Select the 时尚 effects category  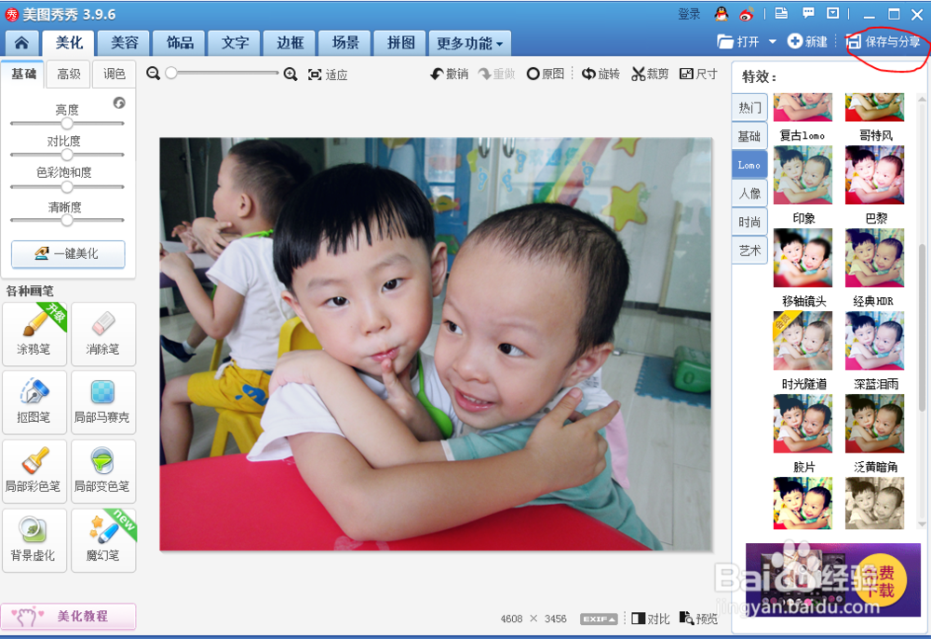pyautogui.click(x=749, y=222)
